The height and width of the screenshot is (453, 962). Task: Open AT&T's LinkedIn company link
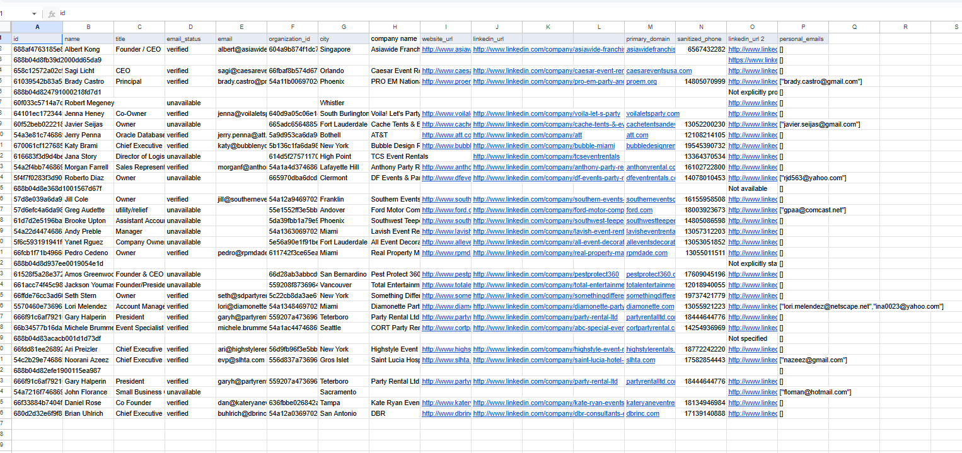[x=527, y=135]
